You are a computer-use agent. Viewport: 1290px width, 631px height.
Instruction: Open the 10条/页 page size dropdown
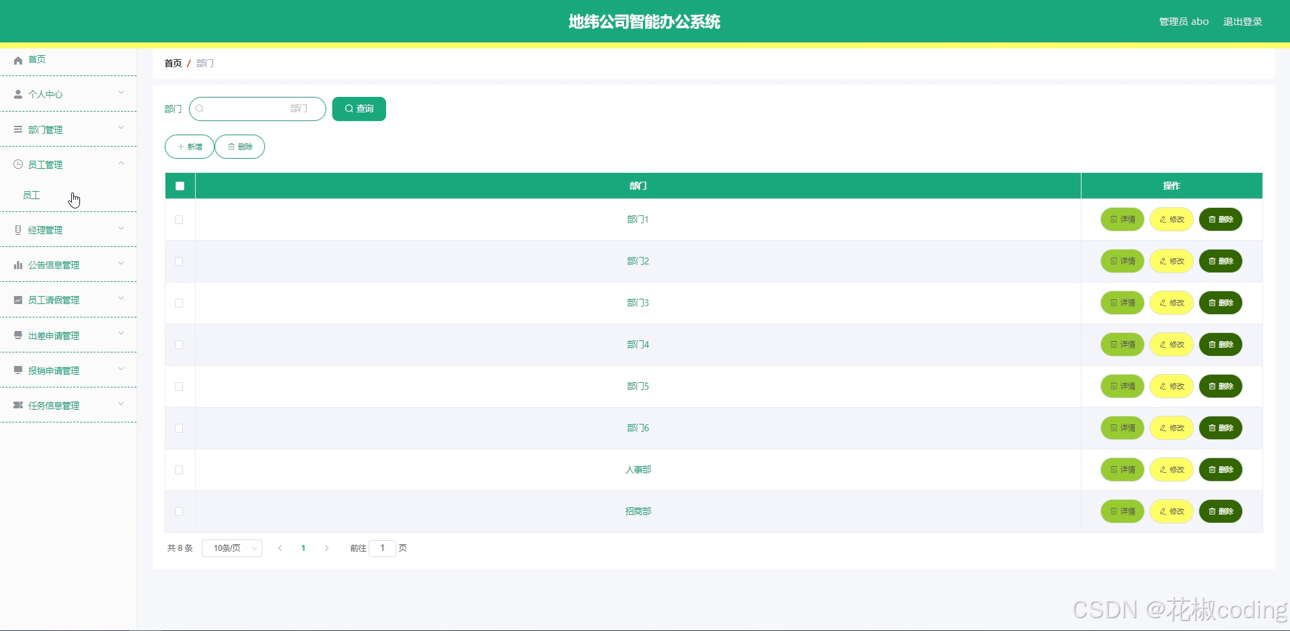pos(232,548)
